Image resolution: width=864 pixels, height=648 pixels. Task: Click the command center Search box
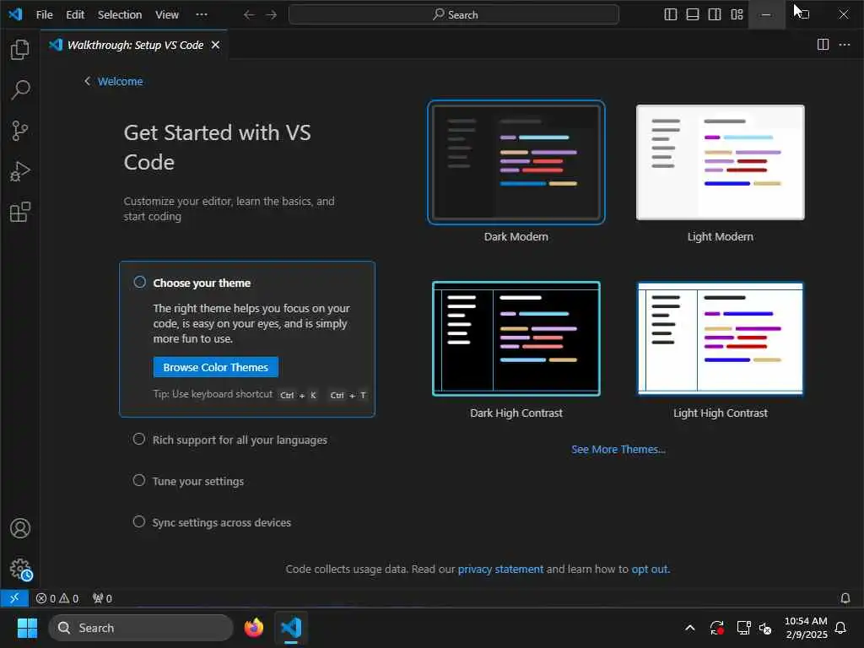[x=454, y=15]
